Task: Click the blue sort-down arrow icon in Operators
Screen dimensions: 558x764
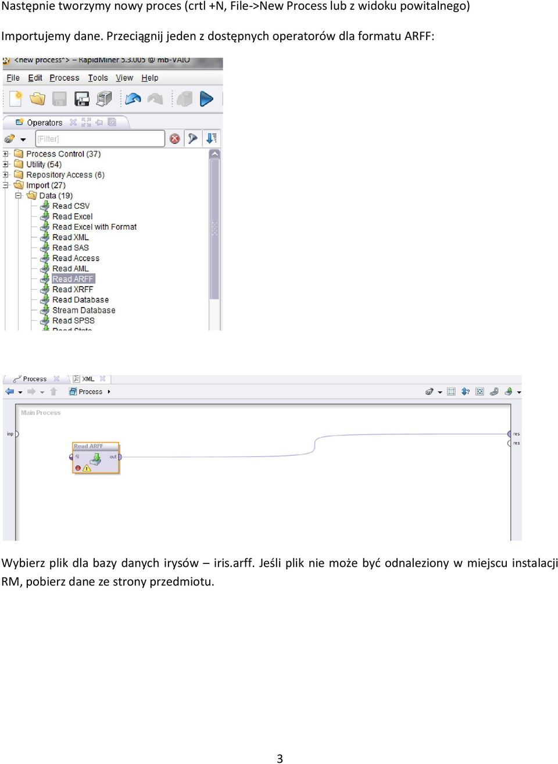Action: (x=212, y=138)
